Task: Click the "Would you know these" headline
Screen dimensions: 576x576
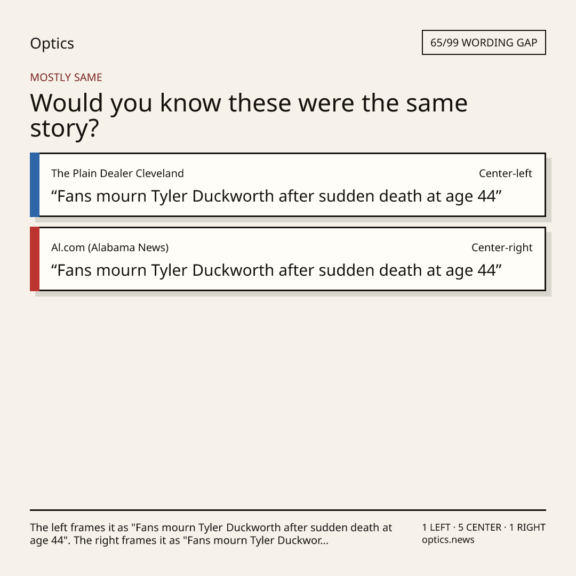Action: 249,115
